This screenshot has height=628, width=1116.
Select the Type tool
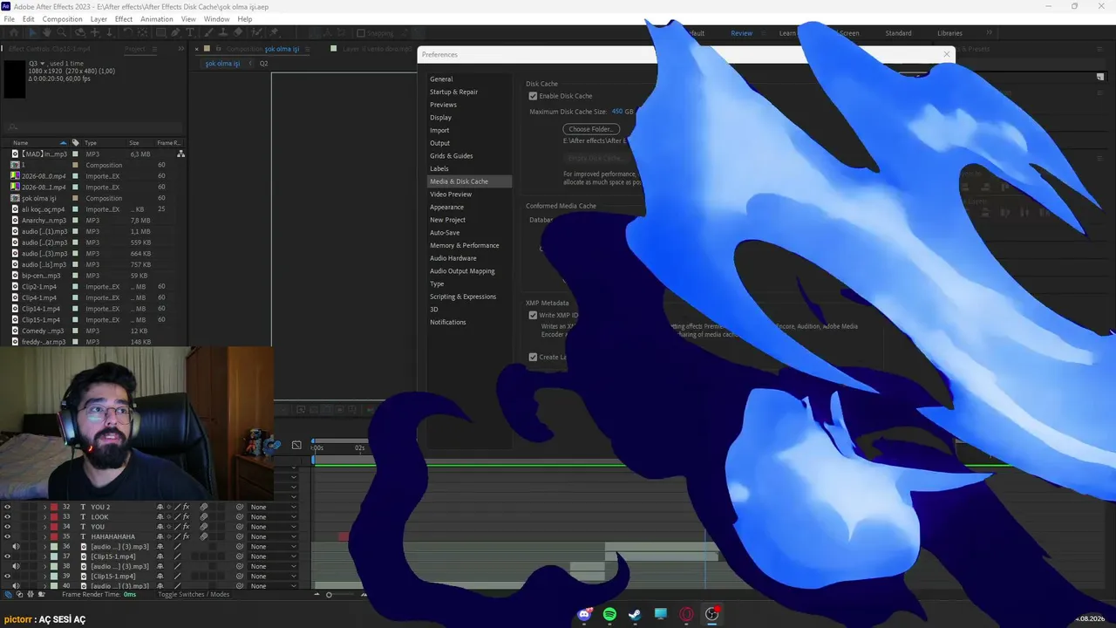click(x=189, y=33)
